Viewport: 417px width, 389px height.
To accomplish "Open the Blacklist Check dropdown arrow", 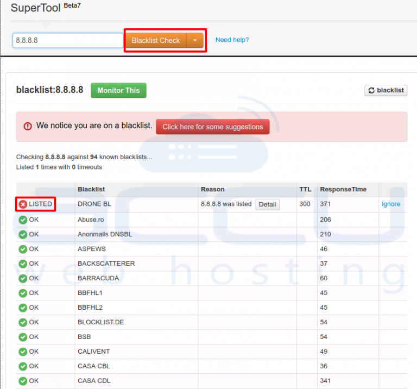I will pyautogui.click(x=195, y=40).
